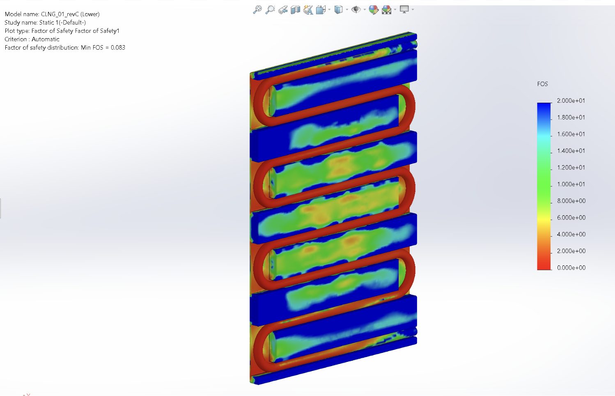Click the View Settings monitor icon

(x=404, y=9)
